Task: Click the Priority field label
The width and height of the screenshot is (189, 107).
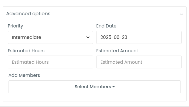Action: click(16, 26)
